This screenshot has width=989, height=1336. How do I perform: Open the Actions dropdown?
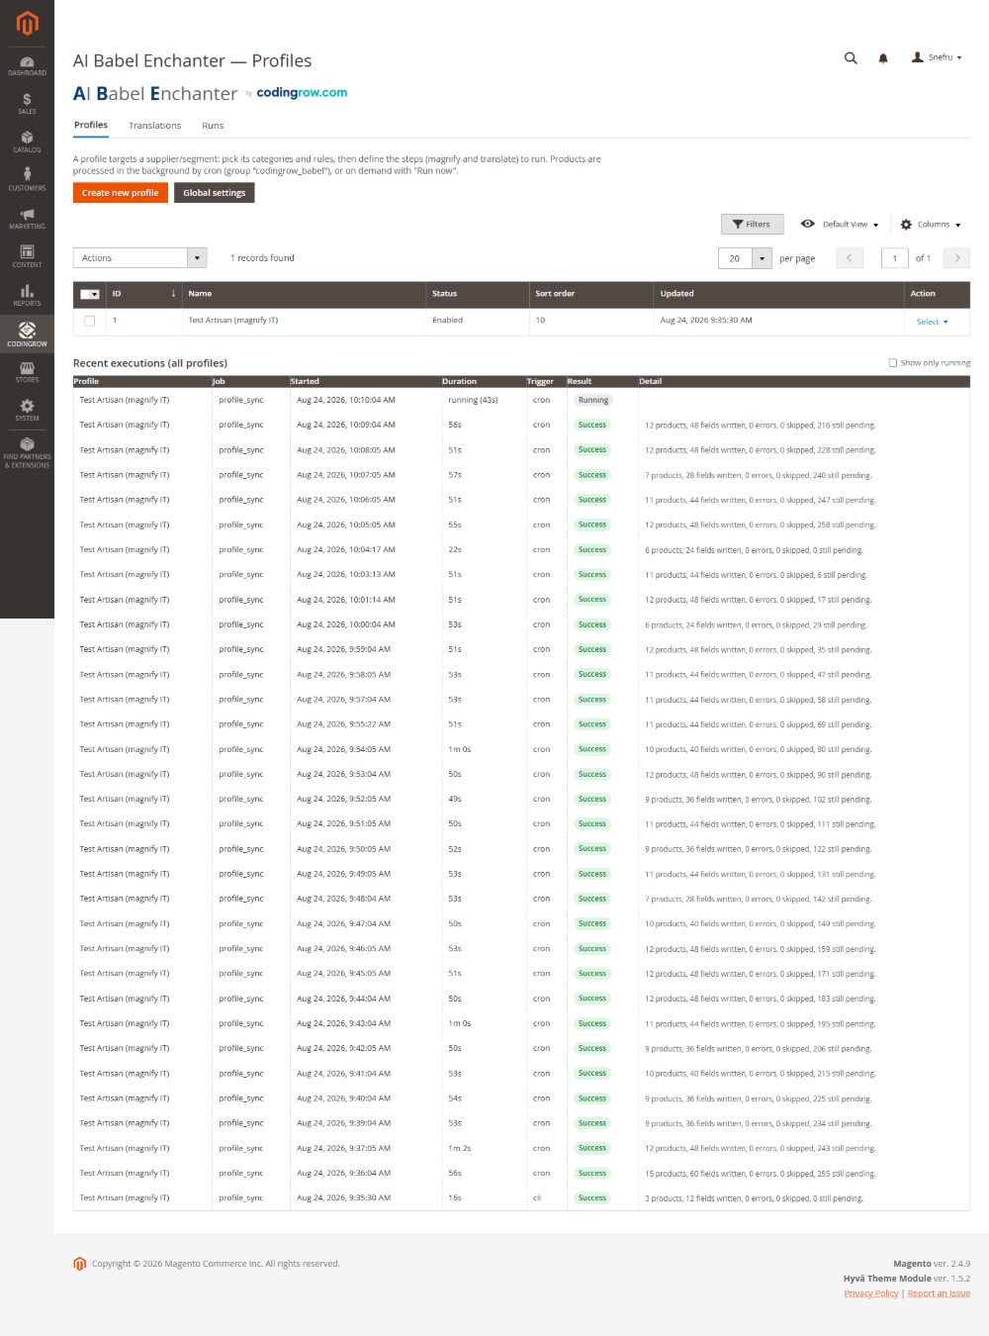[x=139, y=258]
